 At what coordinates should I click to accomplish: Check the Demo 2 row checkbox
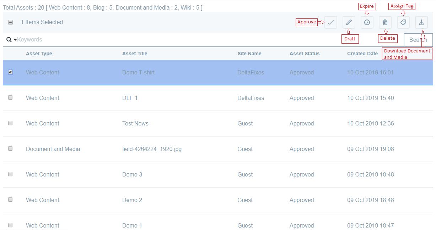[10, 200]
